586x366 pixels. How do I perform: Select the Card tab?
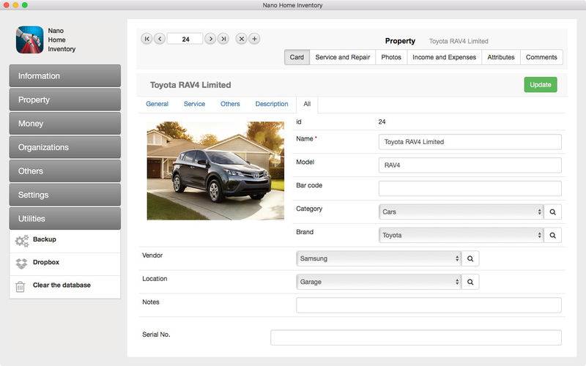tap(297, 57)
